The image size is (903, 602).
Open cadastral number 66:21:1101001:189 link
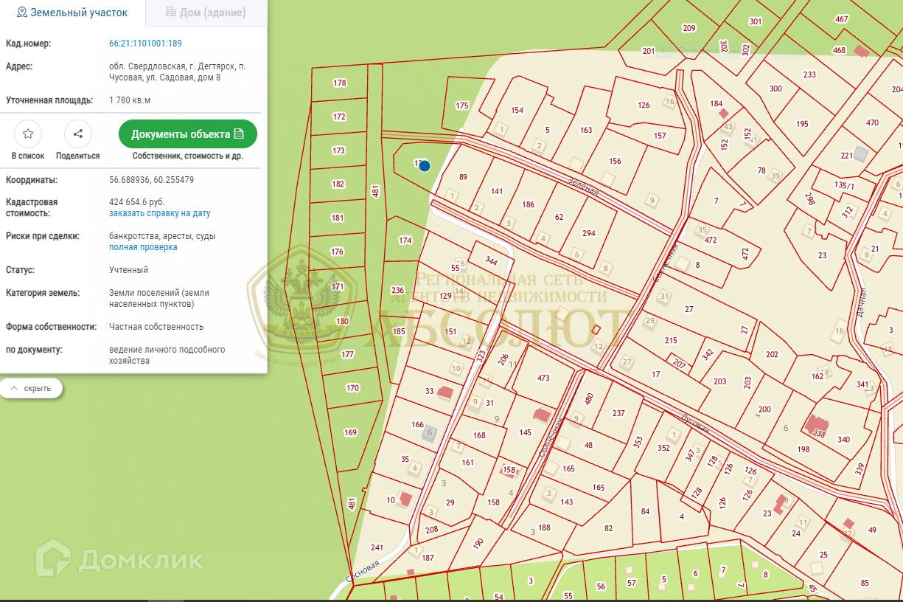tap(145, 44)
